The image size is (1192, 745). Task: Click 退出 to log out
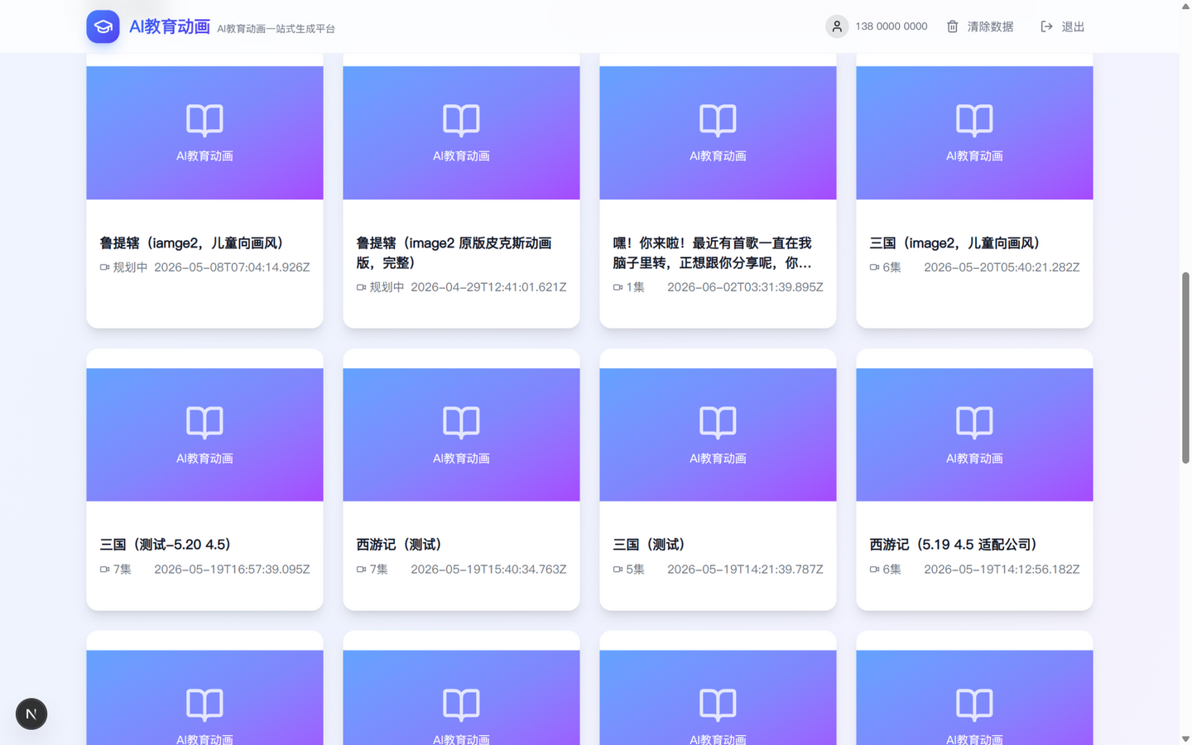point(1062,26)
